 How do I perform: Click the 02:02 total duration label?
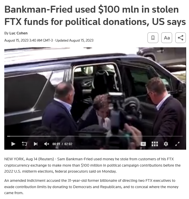click(x=68, y=144)
